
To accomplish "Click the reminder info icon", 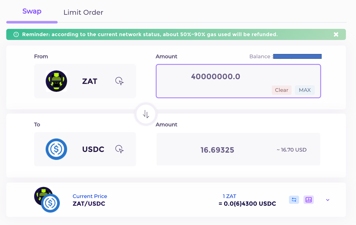I will [16, 34].
